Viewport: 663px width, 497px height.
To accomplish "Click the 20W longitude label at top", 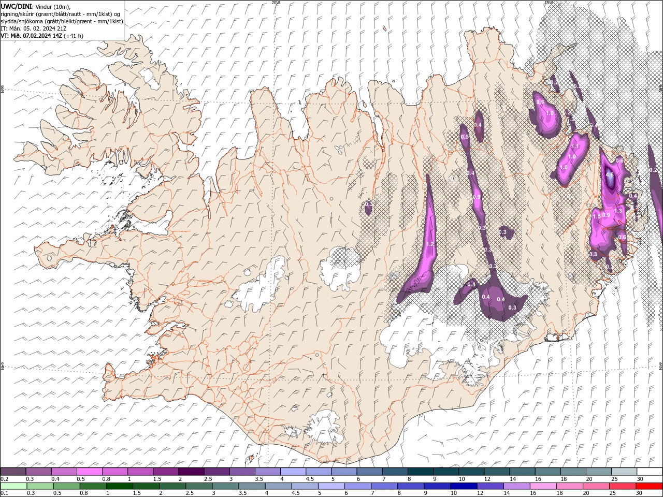I will tap(276, 3).
